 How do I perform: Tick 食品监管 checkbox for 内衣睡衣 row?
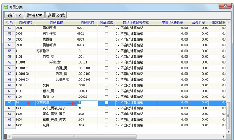(106, 51)
